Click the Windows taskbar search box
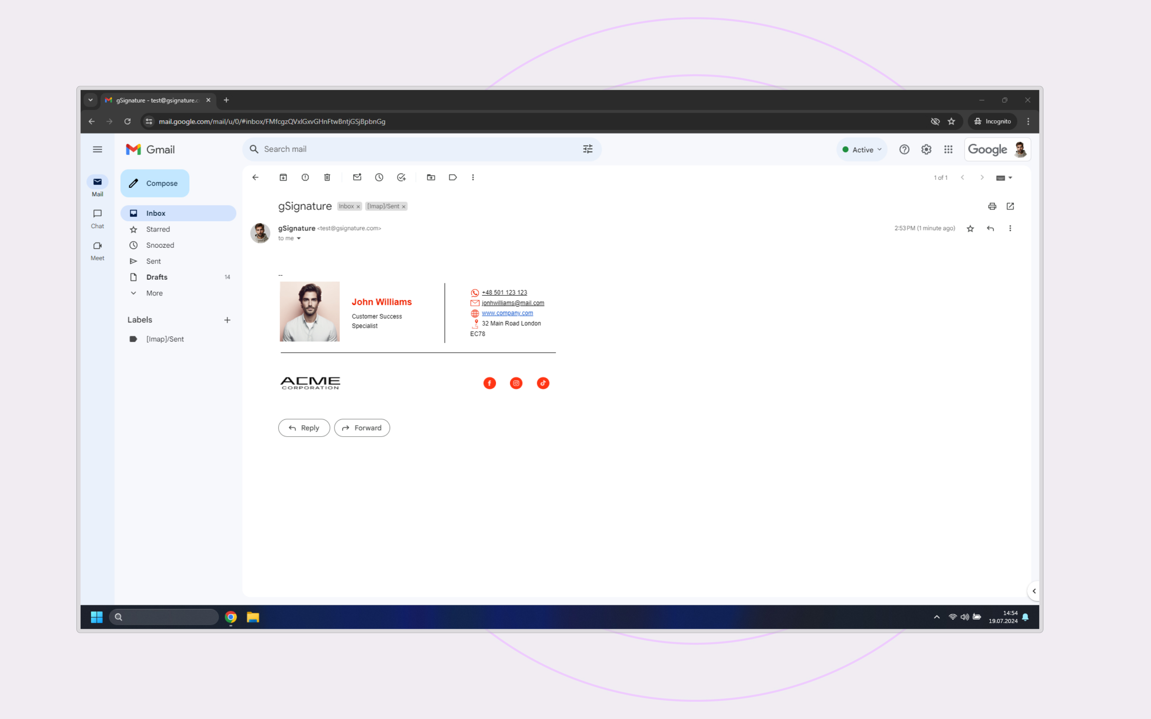Viewport: 1151px width, 719px height. point(164,617)
